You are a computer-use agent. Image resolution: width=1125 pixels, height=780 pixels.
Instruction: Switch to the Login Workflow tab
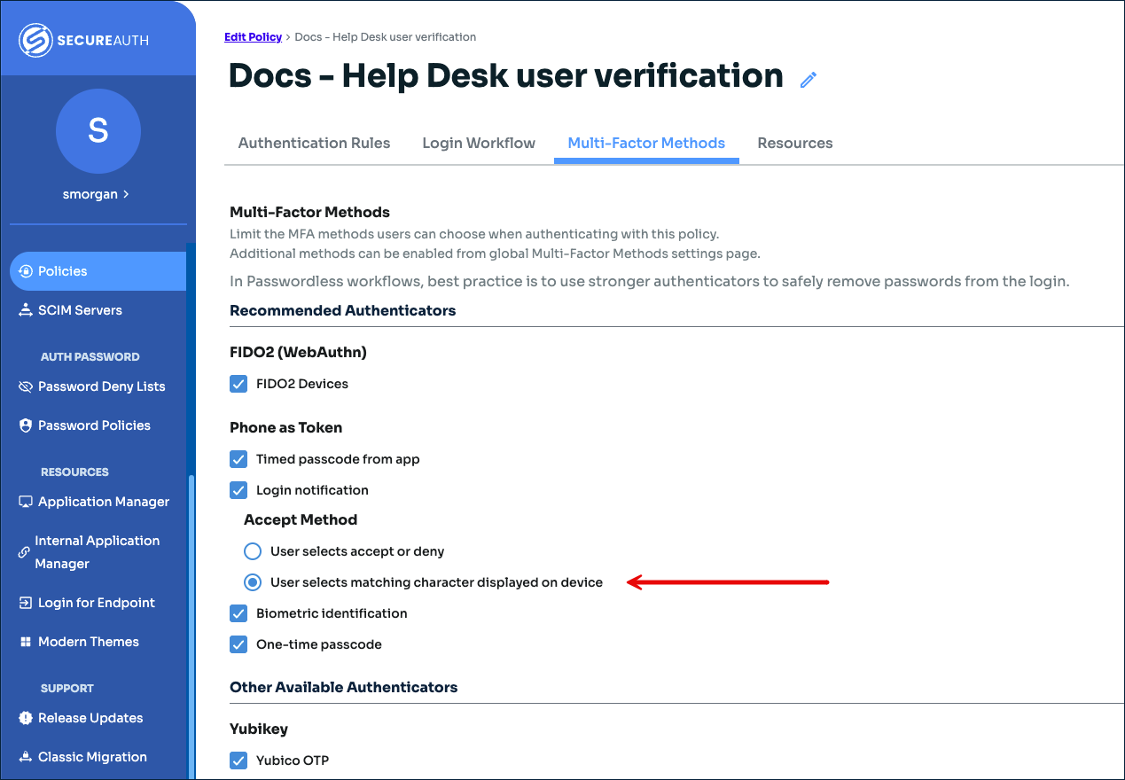coord(479,143)
